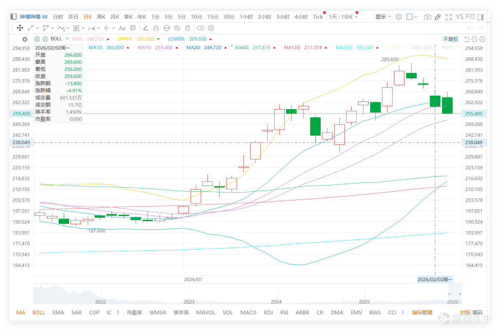Viewport: 499px width, 331px height.
Task: Sync drawings with the circular arrows icon
Action: click(x=166, y=28)
